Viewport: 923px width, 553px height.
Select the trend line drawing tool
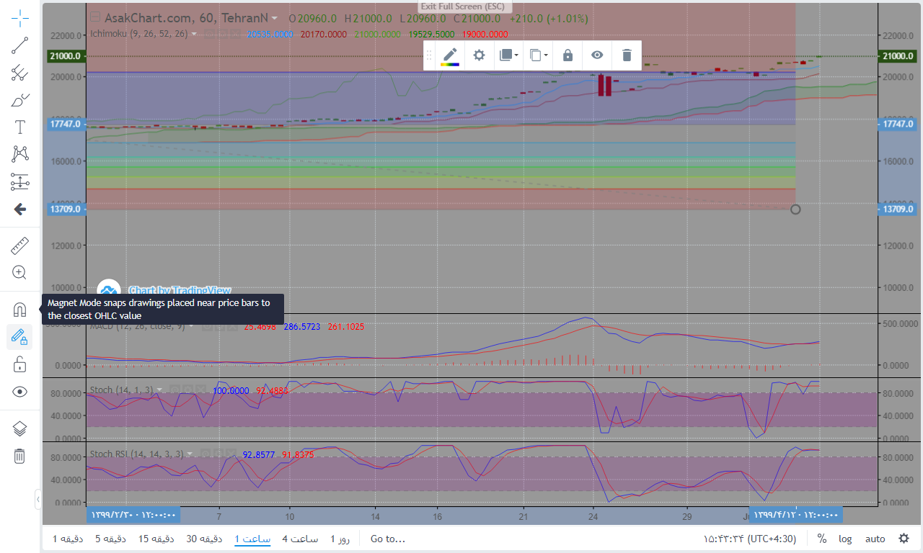coord(20,45)
